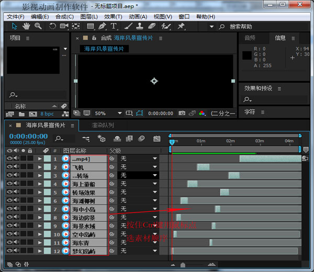Select the Eraser tool
Viewport: 314px width, 272px height.
152,26
